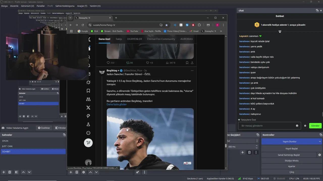Expand the hidden bookmarks chevron in Chrome
Viewport: 323px width, 181px height.
click(x=221, y=31)
